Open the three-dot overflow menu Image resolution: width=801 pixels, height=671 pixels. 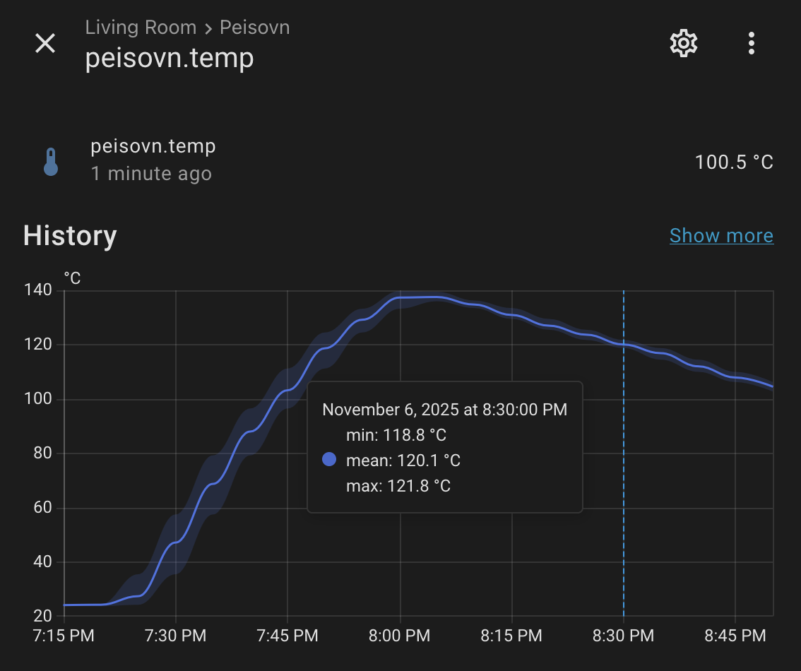tap(751, 43)
